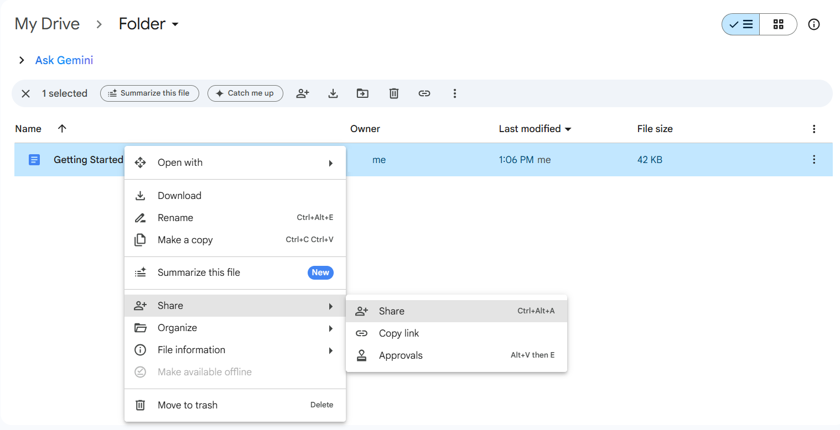Choose Download from context menu

(x=235, y=196)
